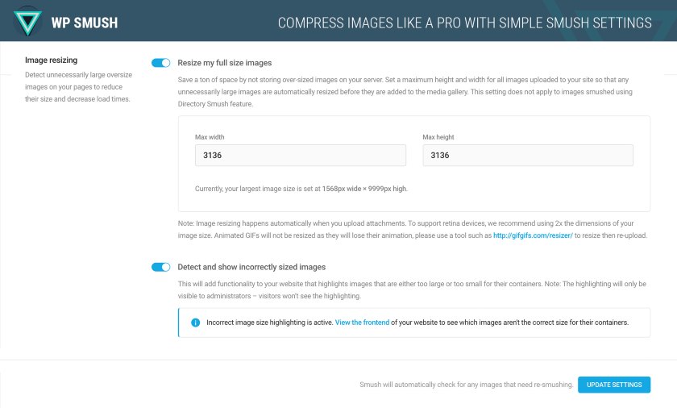Screen dimensions: 677x408
Task: Click the Detect and show incorrectly sized images label
Action: (x=251, y=267)
